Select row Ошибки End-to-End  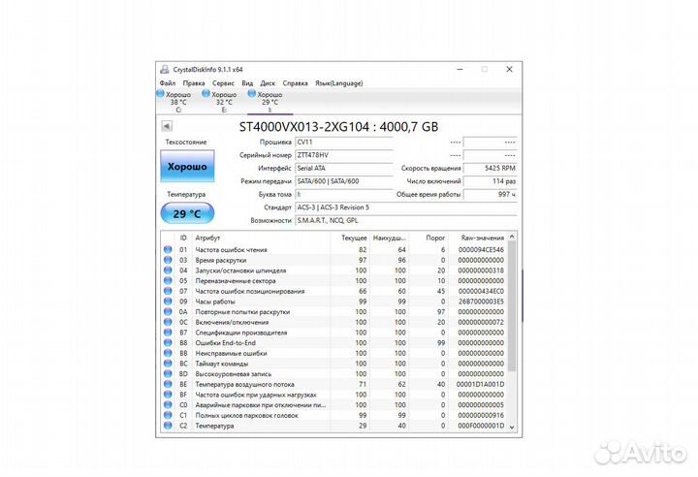coord(334,343)
